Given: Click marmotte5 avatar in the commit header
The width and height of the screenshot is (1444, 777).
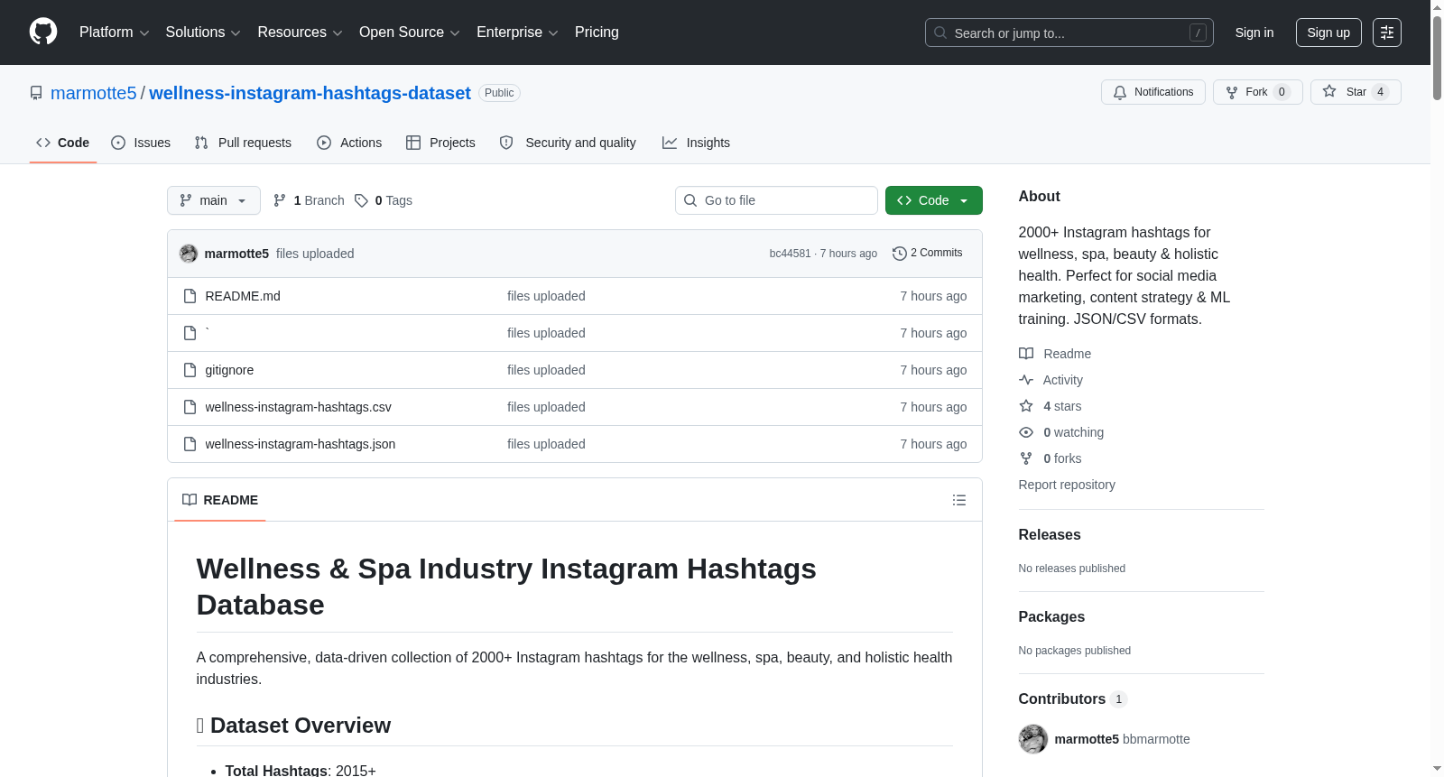Looking at the screenshot, I should coord(189,254).
